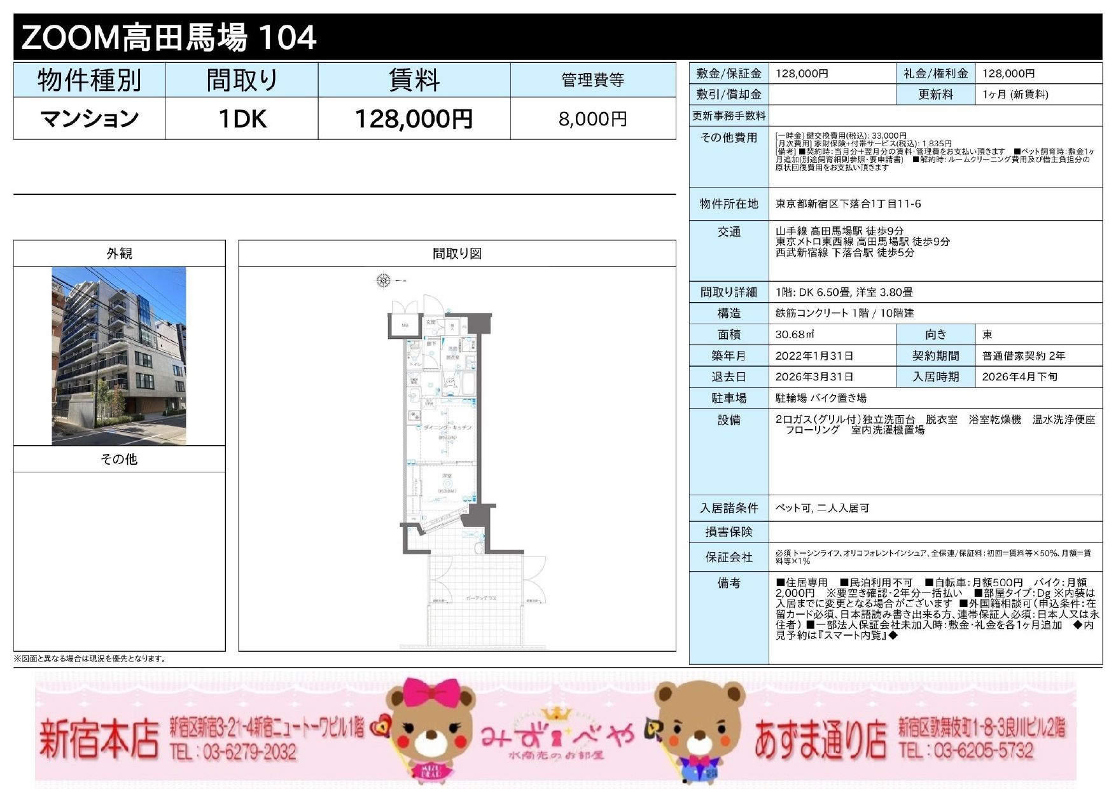
Task: Click the 新宿本店 phone number 03-6279-2032
Action: (x=233, y=753)
